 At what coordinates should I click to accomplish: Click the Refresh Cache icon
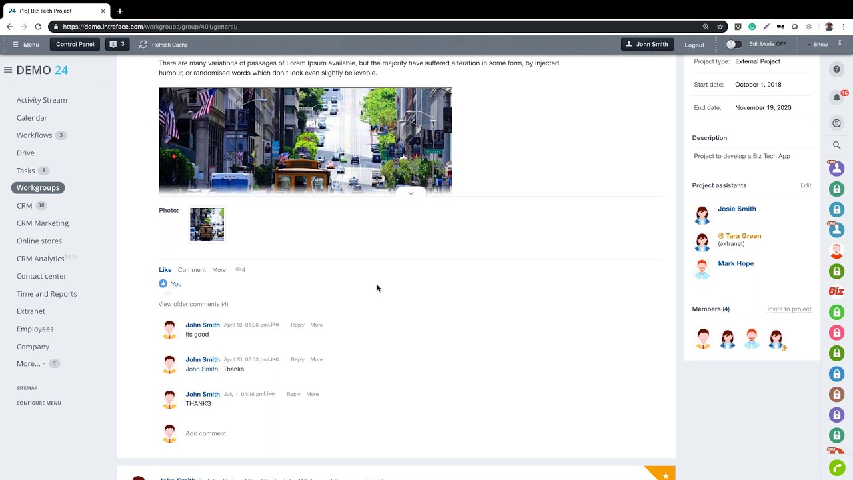coord(143,45)
